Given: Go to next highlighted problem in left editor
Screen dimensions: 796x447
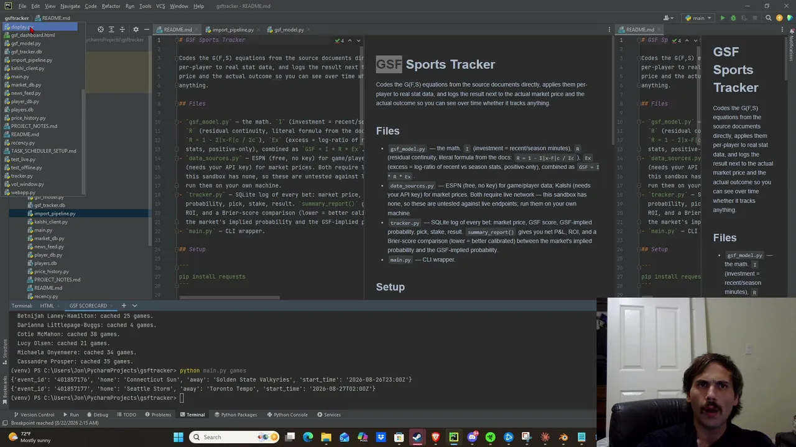Looking at the screenshot, I should click(358, 40).
